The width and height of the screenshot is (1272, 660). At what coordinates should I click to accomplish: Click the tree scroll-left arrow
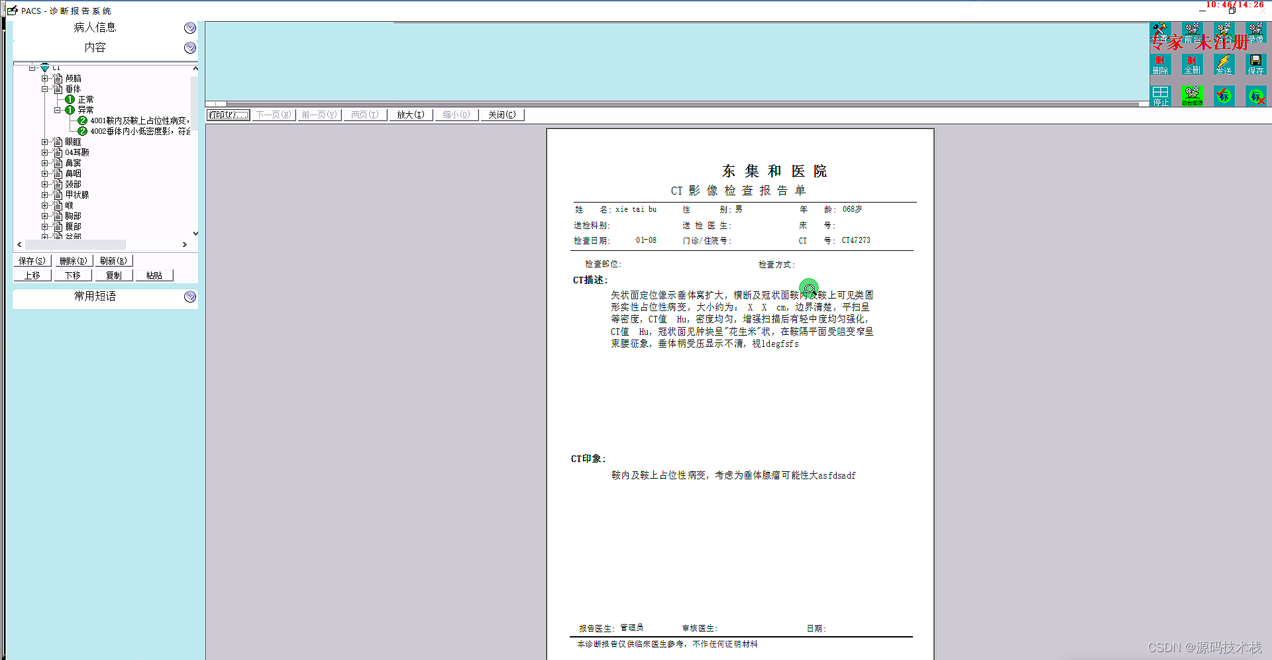pos(19,244)
